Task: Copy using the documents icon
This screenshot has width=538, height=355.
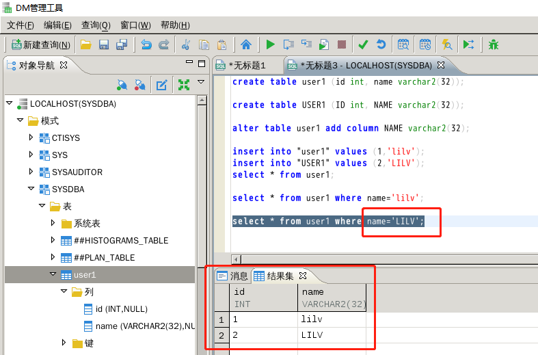Action: (204, 44)
